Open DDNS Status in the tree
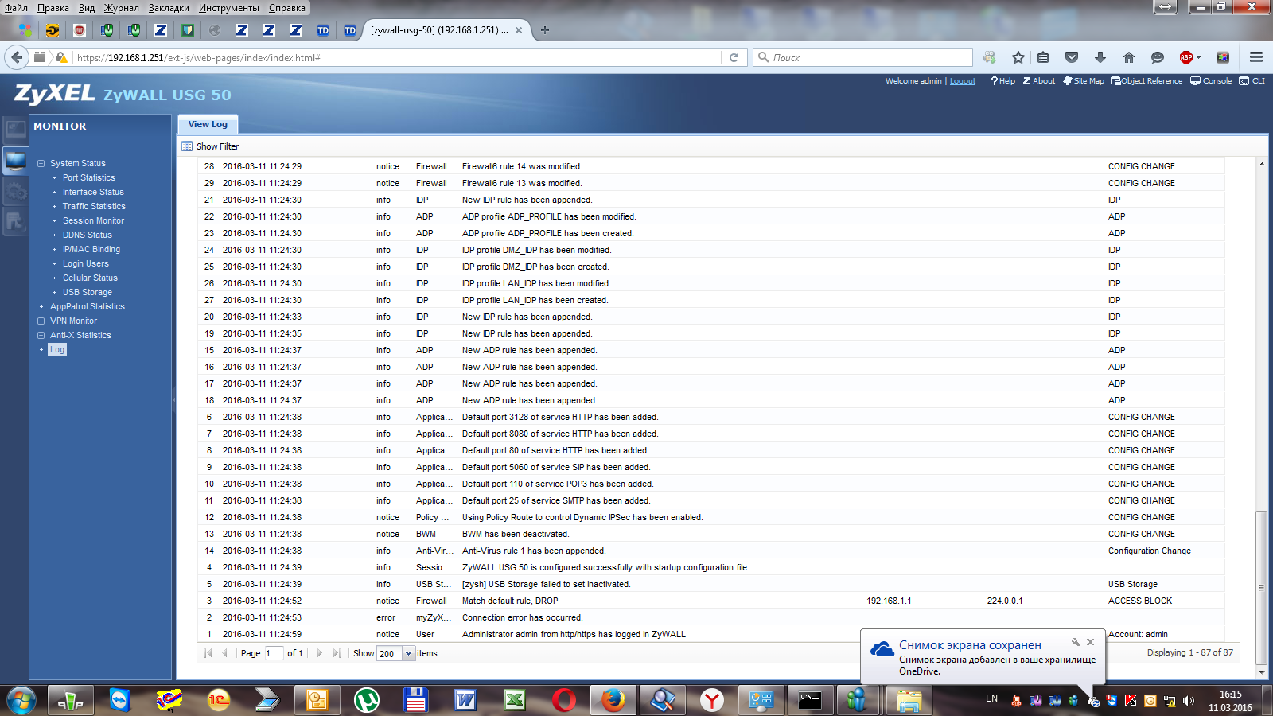 (88, 235)
